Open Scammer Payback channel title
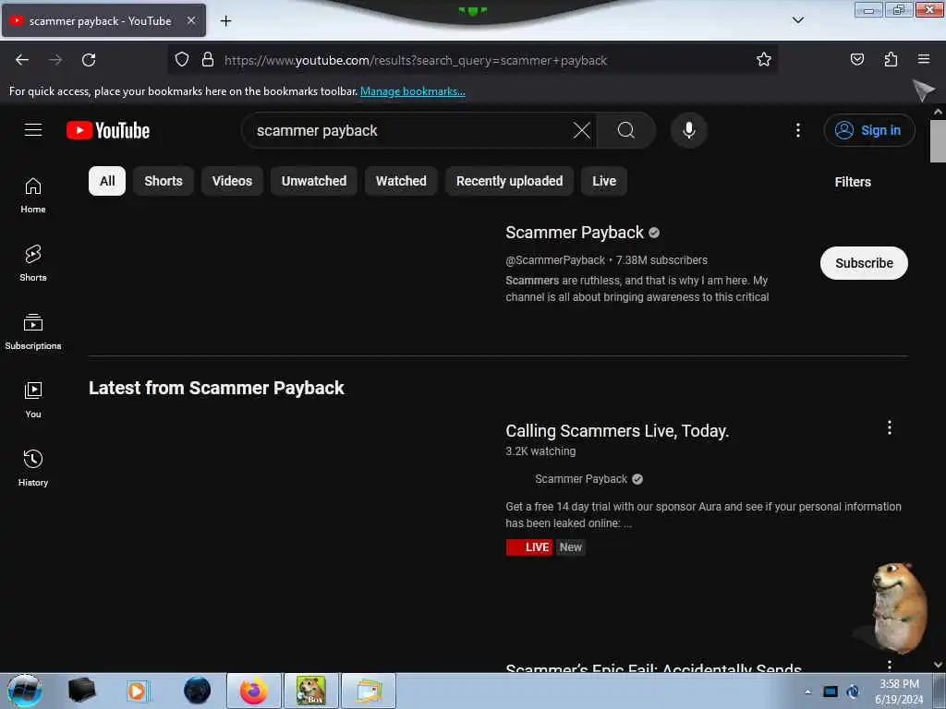 575,233
